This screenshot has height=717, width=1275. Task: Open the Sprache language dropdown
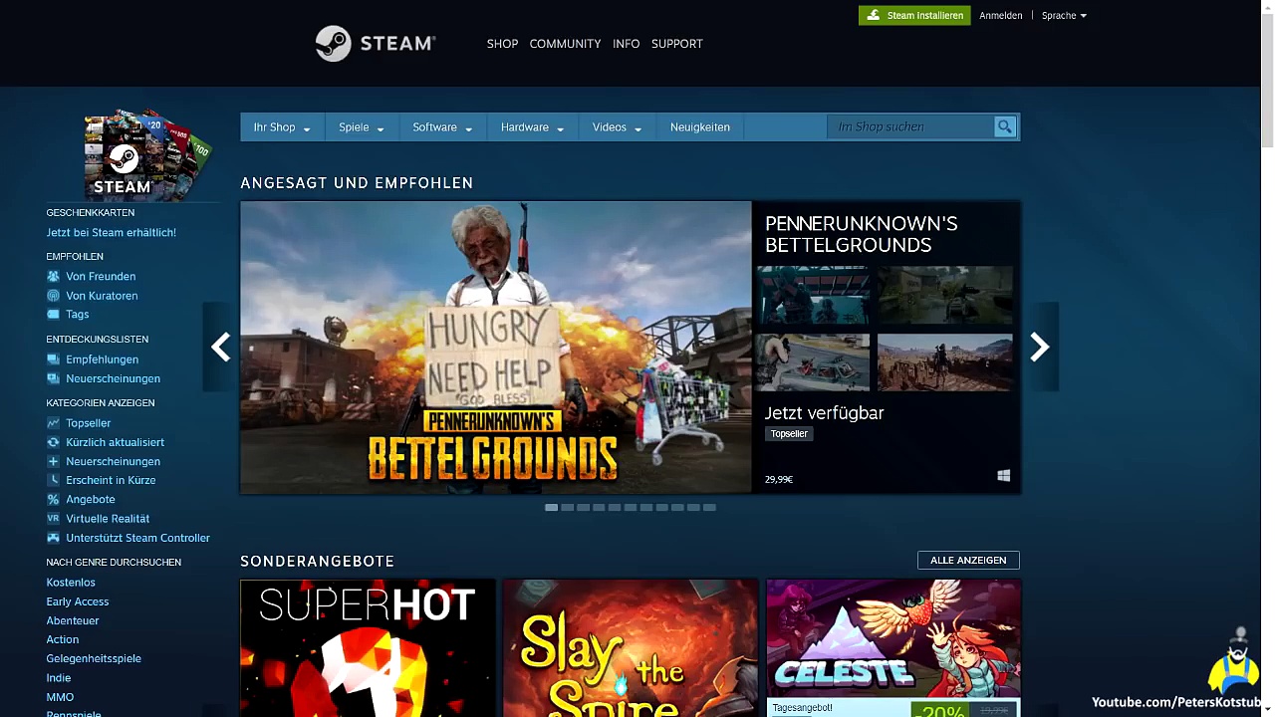[x=1064, y=16]
